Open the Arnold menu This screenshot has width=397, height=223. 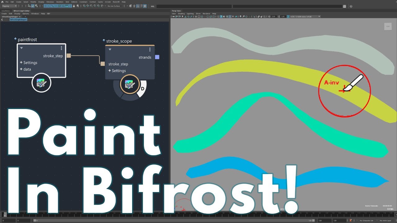point(108,2)
